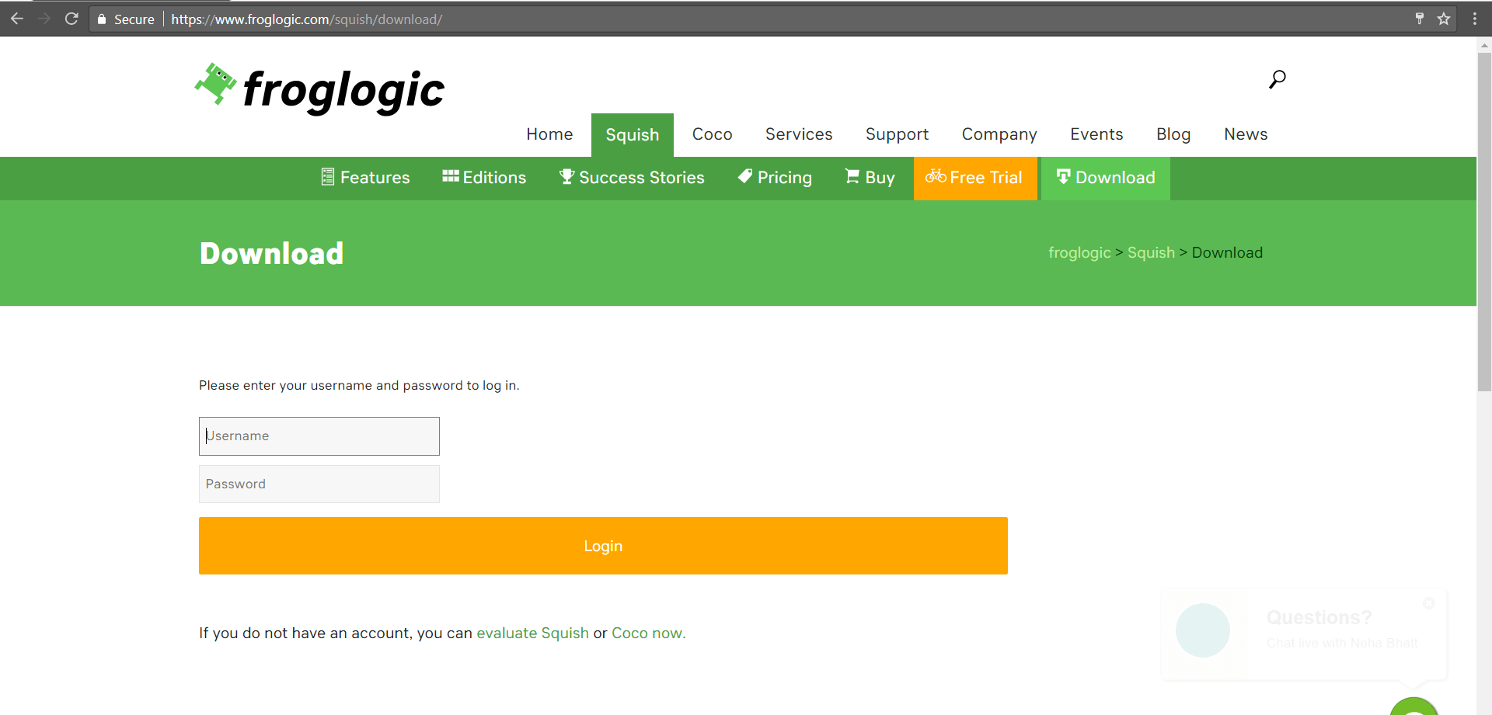1492x715 pixels.
Task: Click the browser reload icon
Action: point(71,19)
